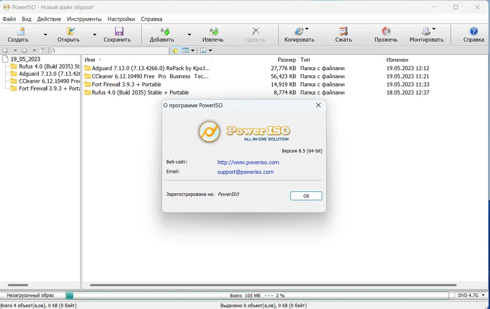The image size is (490, 309).
Task: Click the Монтировать virtual drive icon
Action: pos(426,31)
